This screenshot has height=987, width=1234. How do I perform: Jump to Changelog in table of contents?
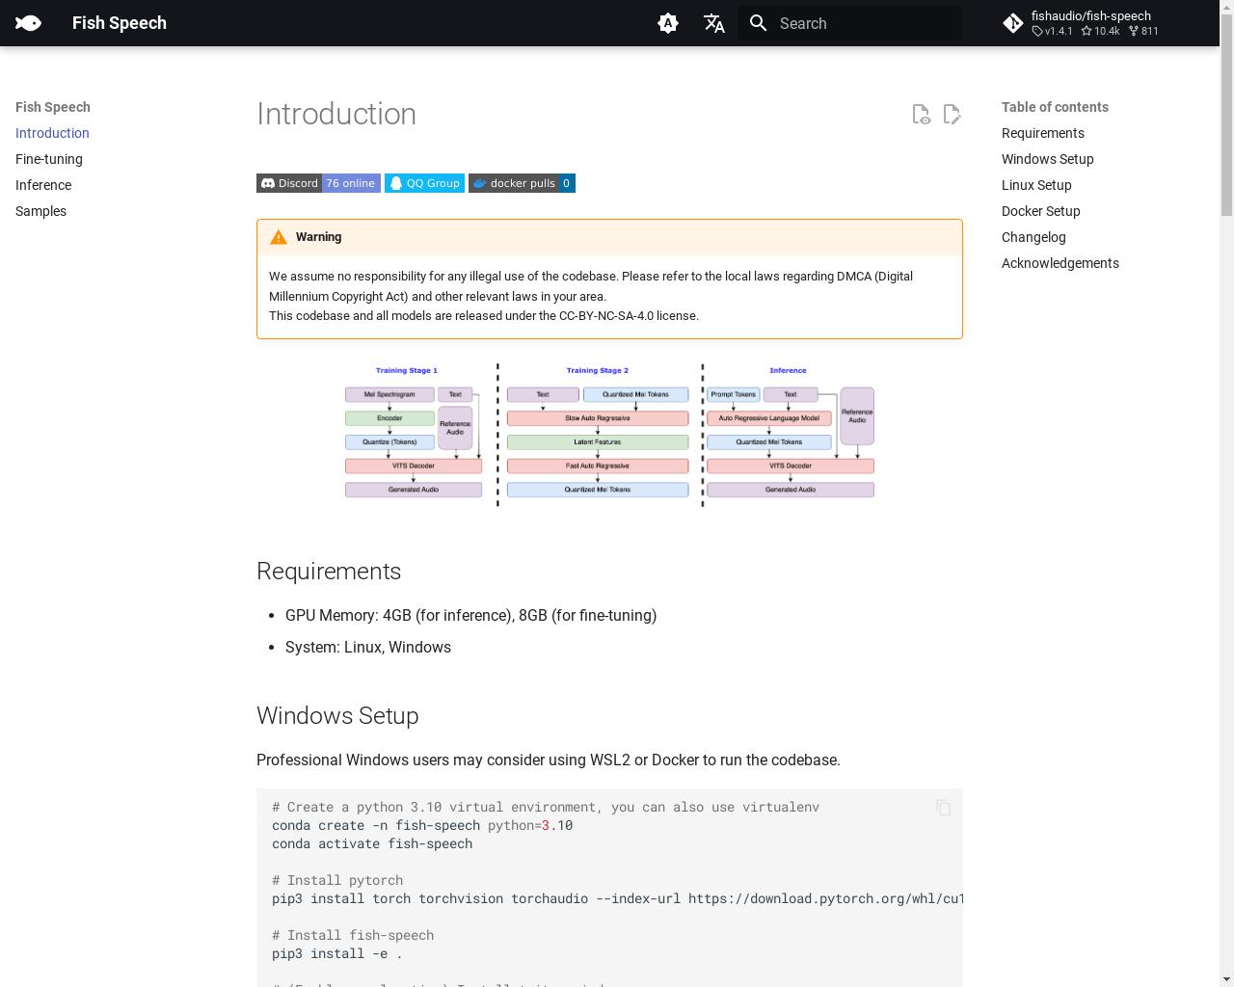pos(1033,237)
